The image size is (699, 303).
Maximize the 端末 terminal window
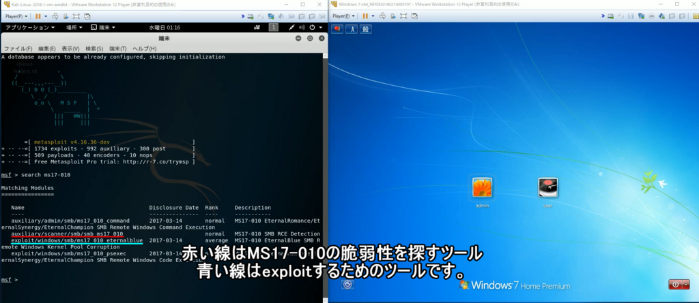tap(310, 39)
